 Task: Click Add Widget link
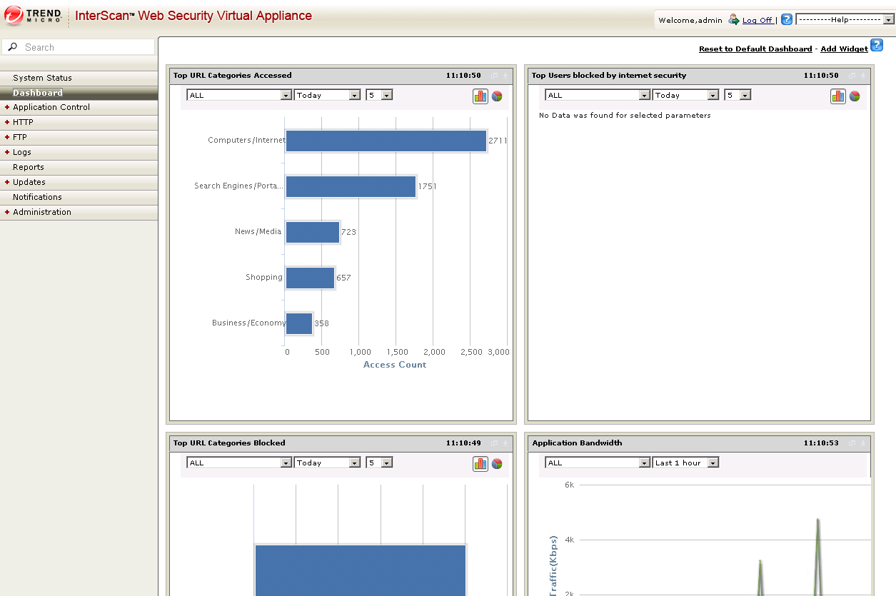pyautogui.click(x=844, y=49)
